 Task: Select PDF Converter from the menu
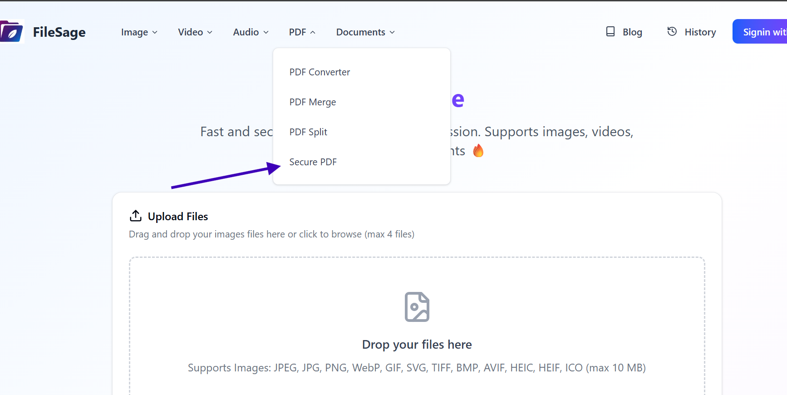[320, 72]
